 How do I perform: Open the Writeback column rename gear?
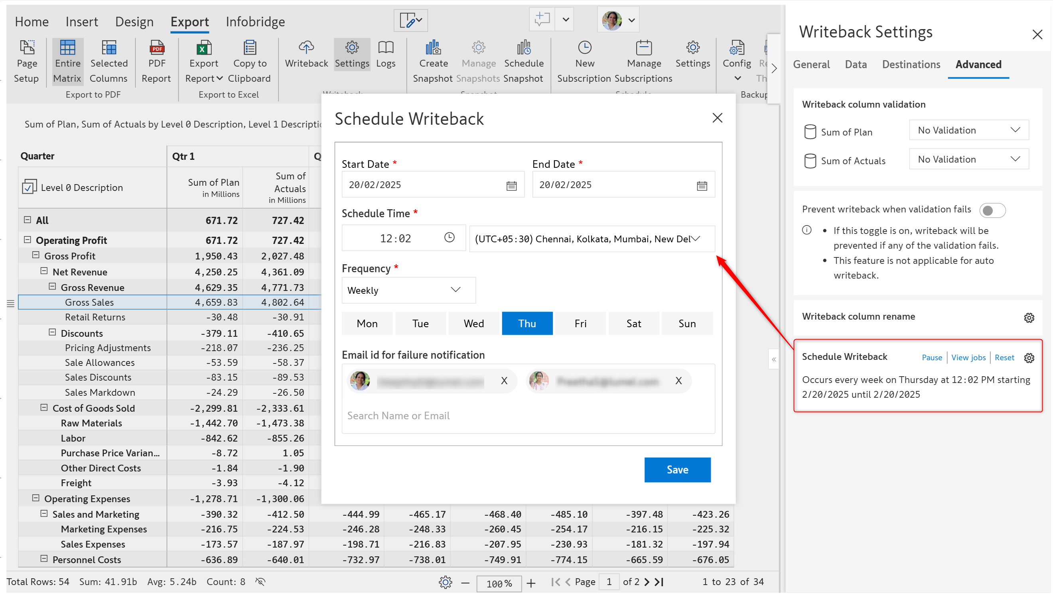click(1028, 318)
